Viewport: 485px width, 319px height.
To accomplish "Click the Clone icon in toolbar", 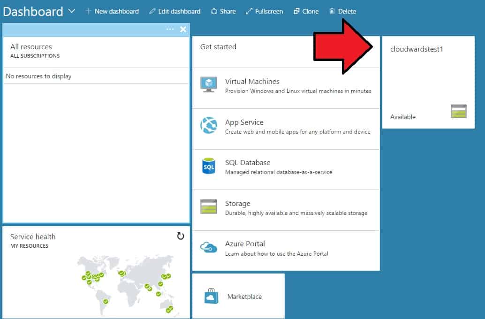I will [296, 11].
